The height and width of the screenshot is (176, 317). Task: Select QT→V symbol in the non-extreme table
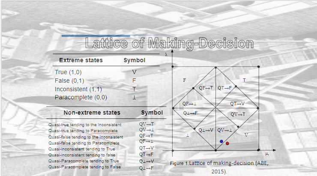click(147, 148)
